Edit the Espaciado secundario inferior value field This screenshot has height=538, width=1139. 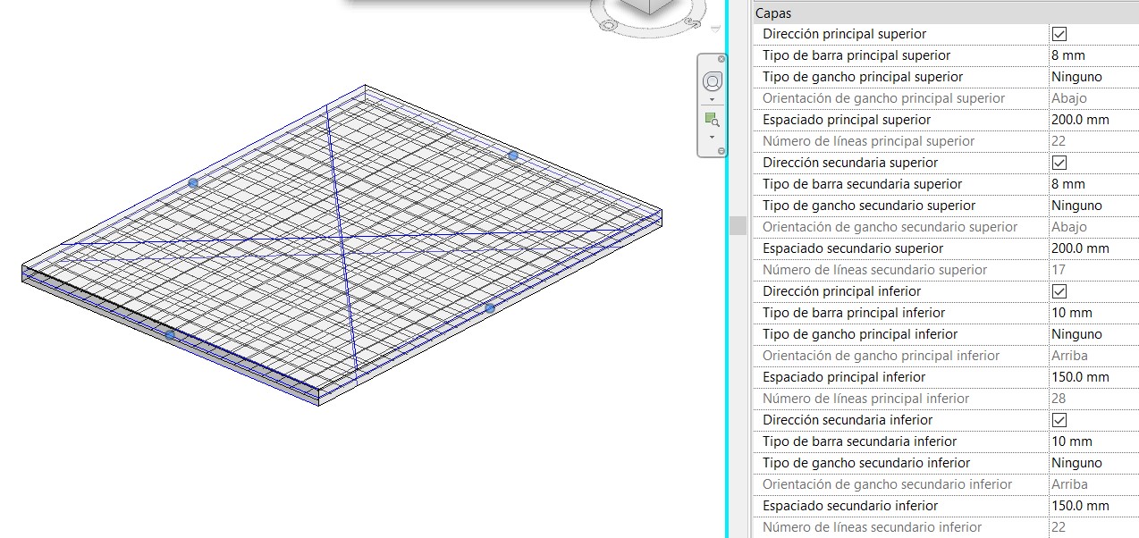(x=1093, y=506)
